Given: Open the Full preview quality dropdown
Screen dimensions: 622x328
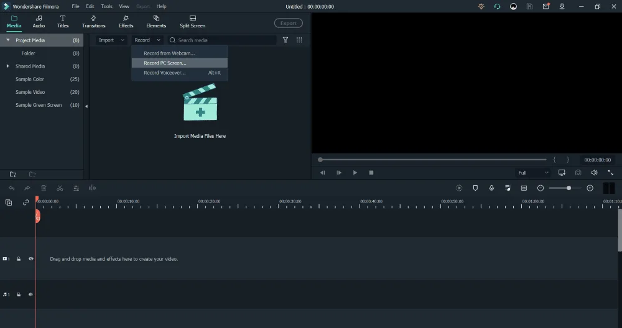Looking at the screenshot, I should click(x=533, y=173).
